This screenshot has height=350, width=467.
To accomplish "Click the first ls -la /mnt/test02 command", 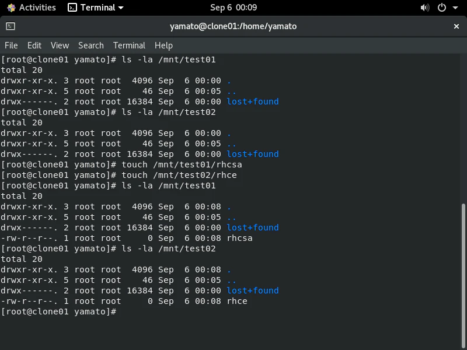I will pos(169,112).
